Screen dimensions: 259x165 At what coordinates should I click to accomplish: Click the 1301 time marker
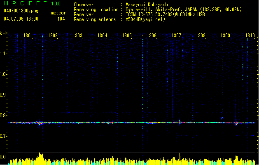[28, 35]
